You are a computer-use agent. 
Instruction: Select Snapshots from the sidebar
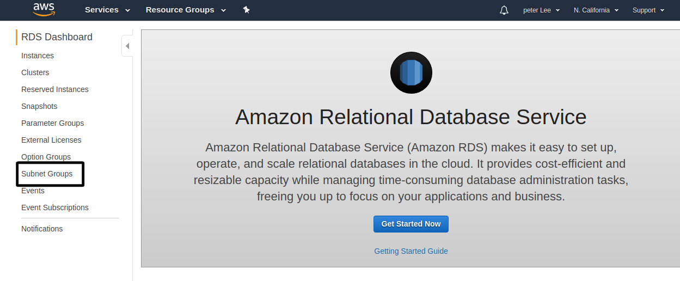pyautogui.click(x=39, y=106)
